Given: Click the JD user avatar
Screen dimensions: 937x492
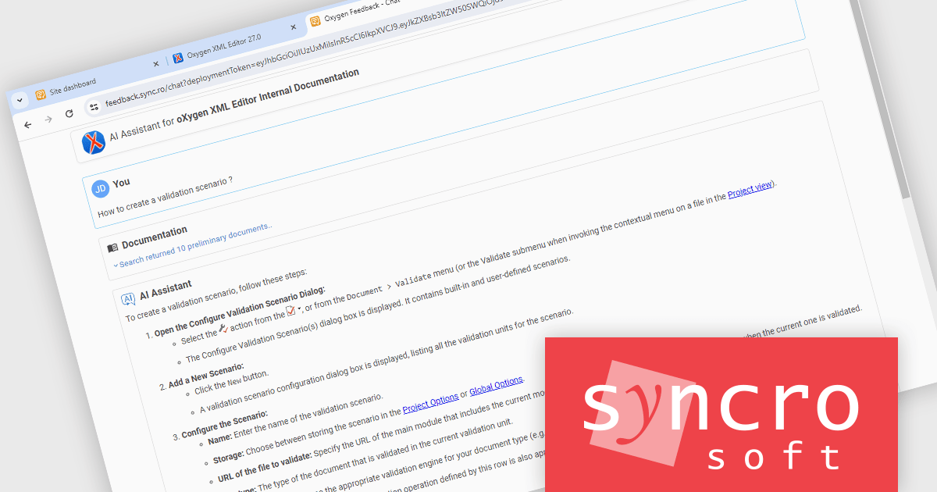Looking at the screenshot, I should tap(100, 188).
